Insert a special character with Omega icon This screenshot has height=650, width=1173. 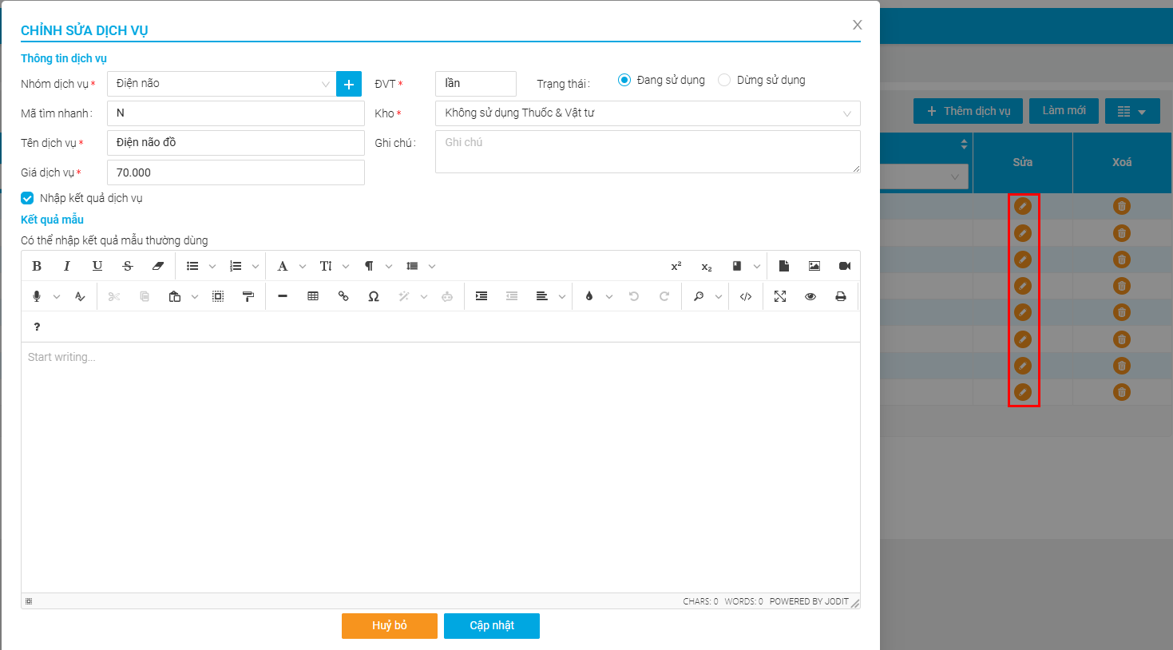pos(374,296)
